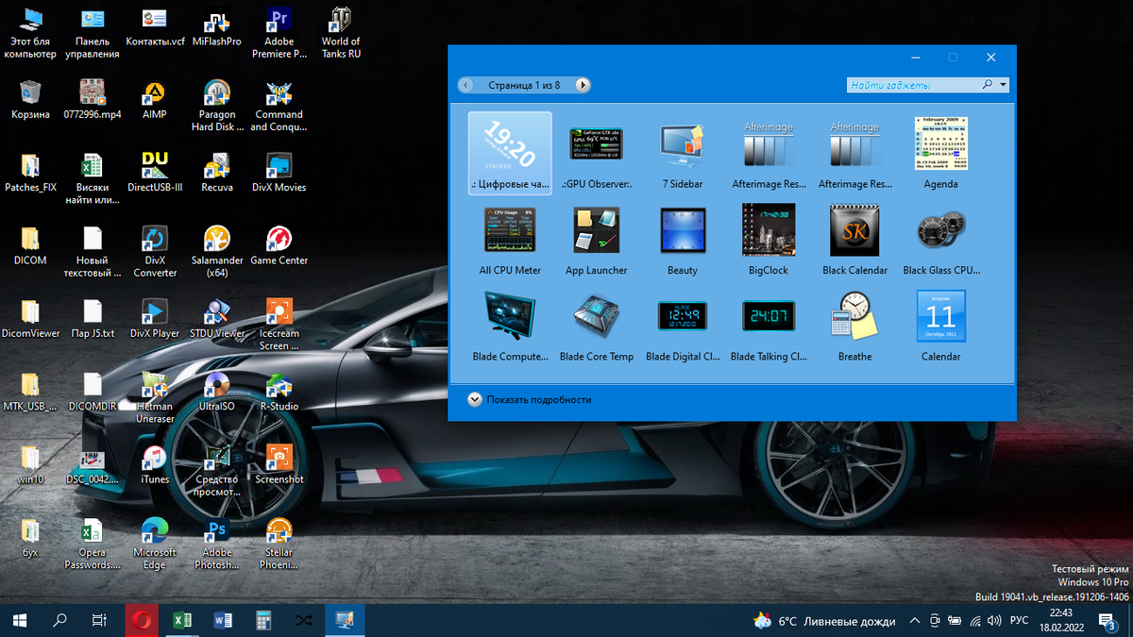The height and width of the screenshot is (637, 1133).
Task: Open Word from the taskbar
Action: pos(223,620)
